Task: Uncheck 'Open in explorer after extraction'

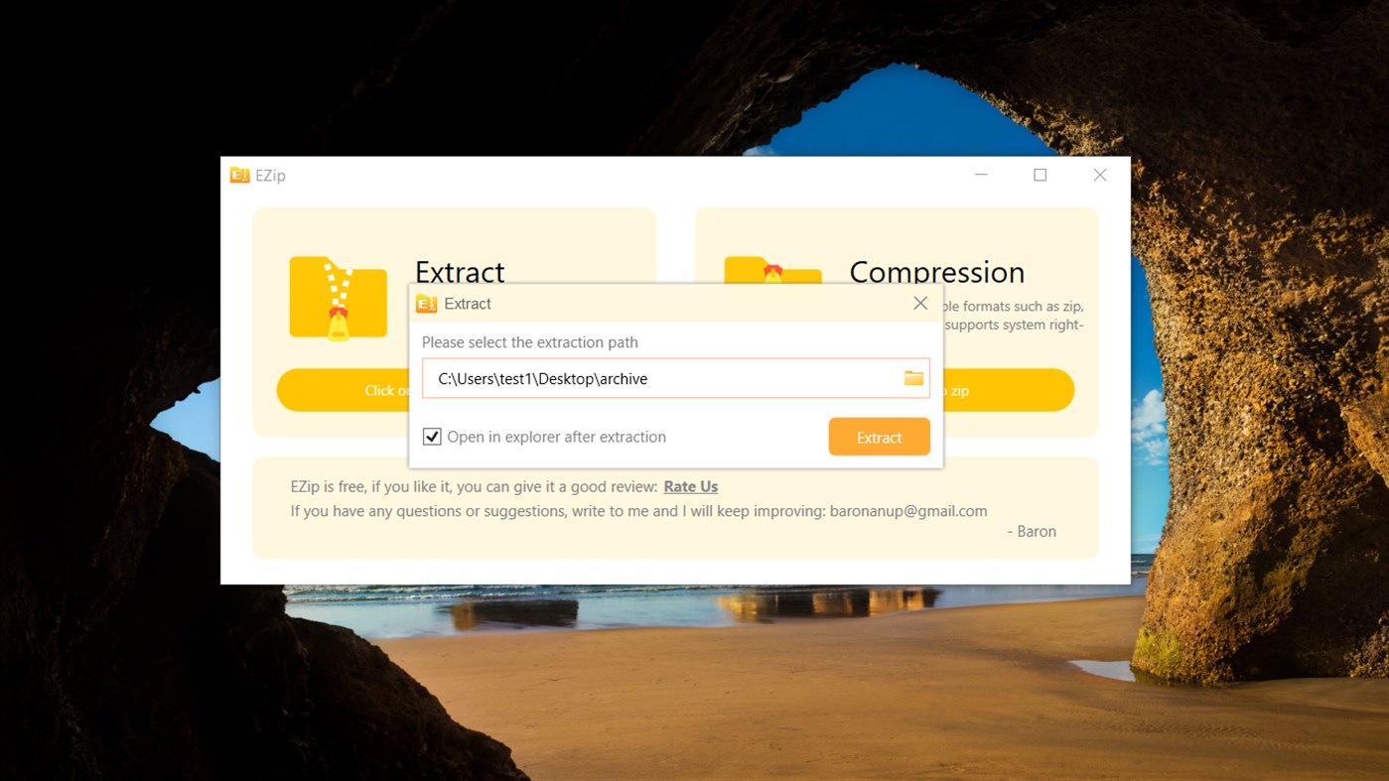Action: [x=432, y=436]
